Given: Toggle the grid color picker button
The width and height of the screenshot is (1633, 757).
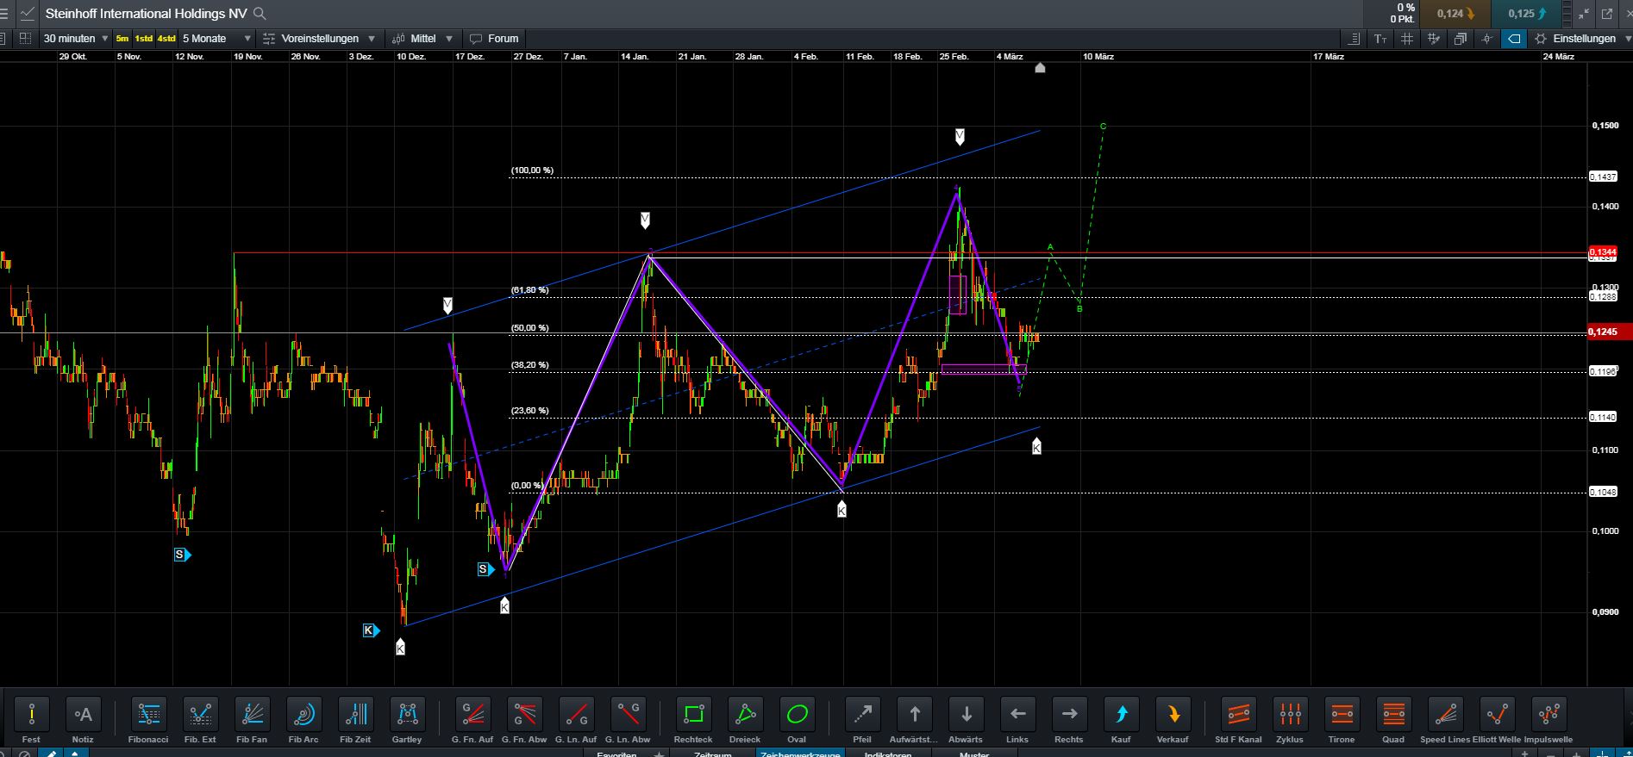Looking at the screenshot, I should (1434, 39).
